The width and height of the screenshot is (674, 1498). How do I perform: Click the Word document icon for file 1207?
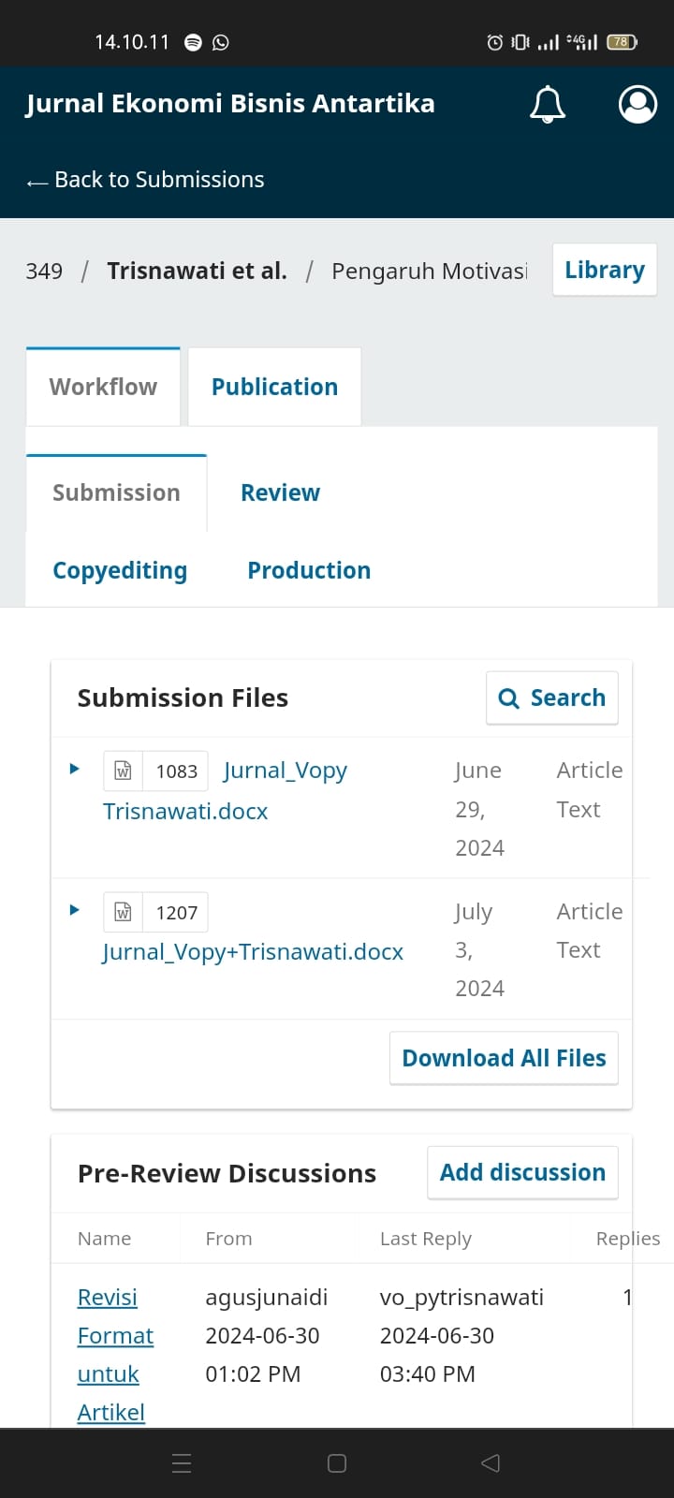[123, 912]
